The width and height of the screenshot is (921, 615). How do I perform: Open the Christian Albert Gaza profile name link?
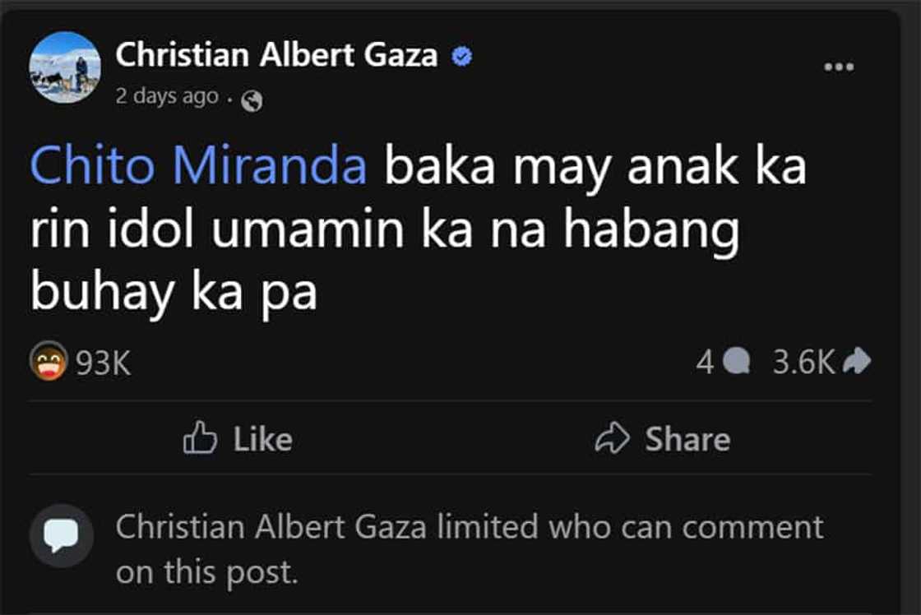[x=277, y=55]
